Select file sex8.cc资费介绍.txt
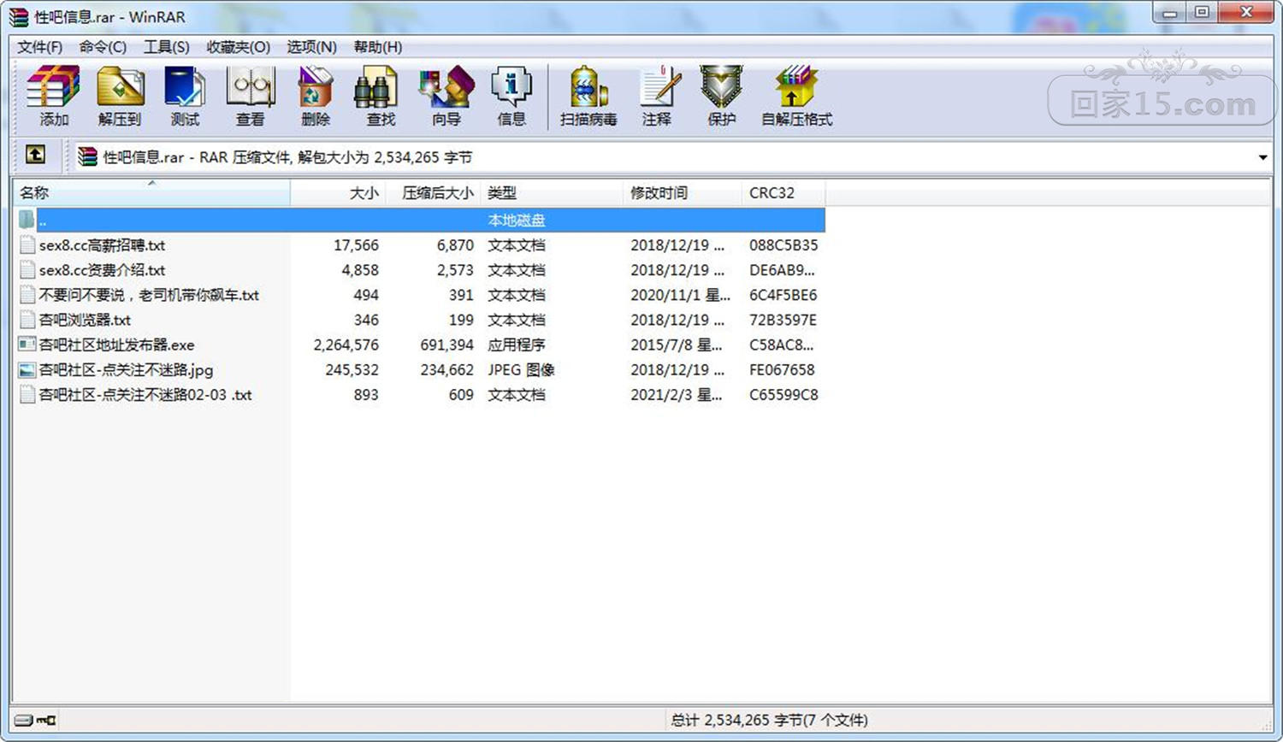This screenshot has height=742, width=1283. (x=102, y=270)
